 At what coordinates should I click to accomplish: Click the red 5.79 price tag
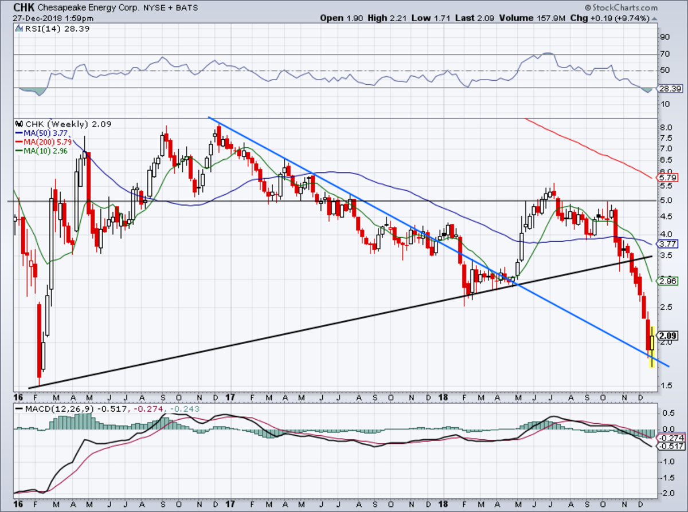pos(669,178)
